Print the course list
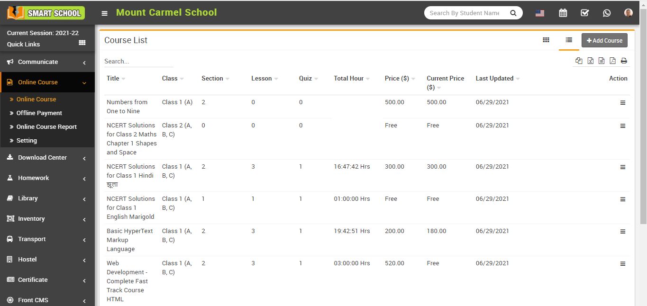The height and width of the screenshot is (306, 647). coord(624,61)
